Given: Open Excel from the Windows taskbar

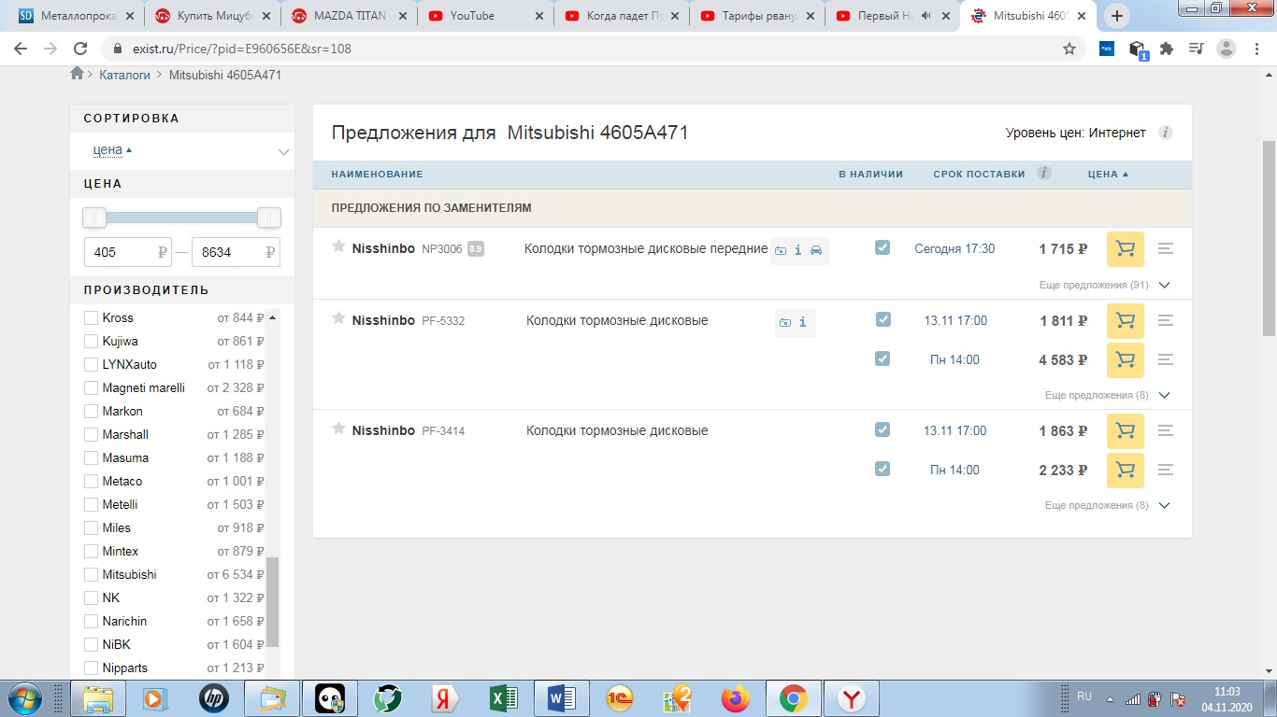Looking at the screenshot, I should [504, 697].
